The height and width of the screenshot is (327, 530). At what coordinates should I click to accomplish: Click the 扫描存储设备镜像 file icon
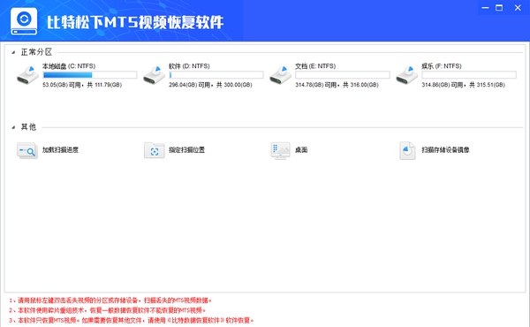tap(407, 150)
